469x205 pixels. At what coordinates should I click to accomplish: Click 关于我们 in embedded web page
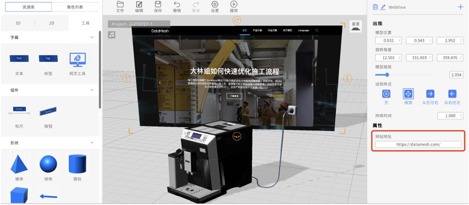click(288, 30)
